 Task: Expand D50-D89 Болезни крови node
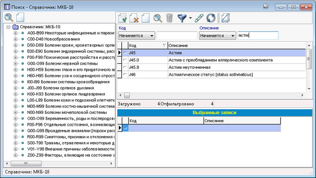(15, 45)
